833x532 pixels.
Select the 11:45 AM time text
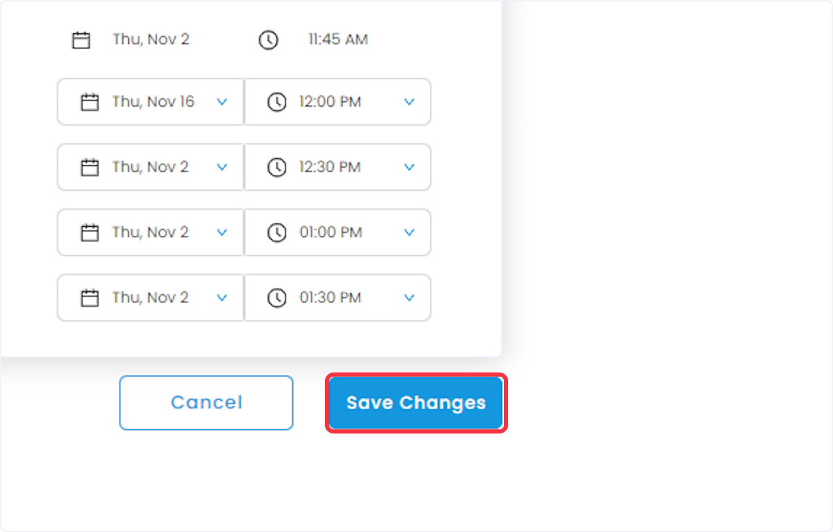[x=338, y=40]
